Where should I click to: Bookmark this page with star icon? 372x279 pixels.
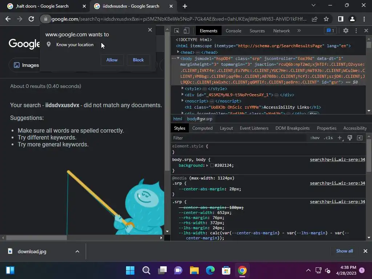[326, 19]
